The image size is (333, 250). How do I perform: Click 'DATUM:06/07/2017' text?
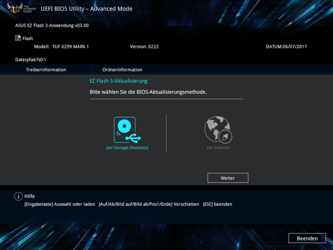point(286,47)
